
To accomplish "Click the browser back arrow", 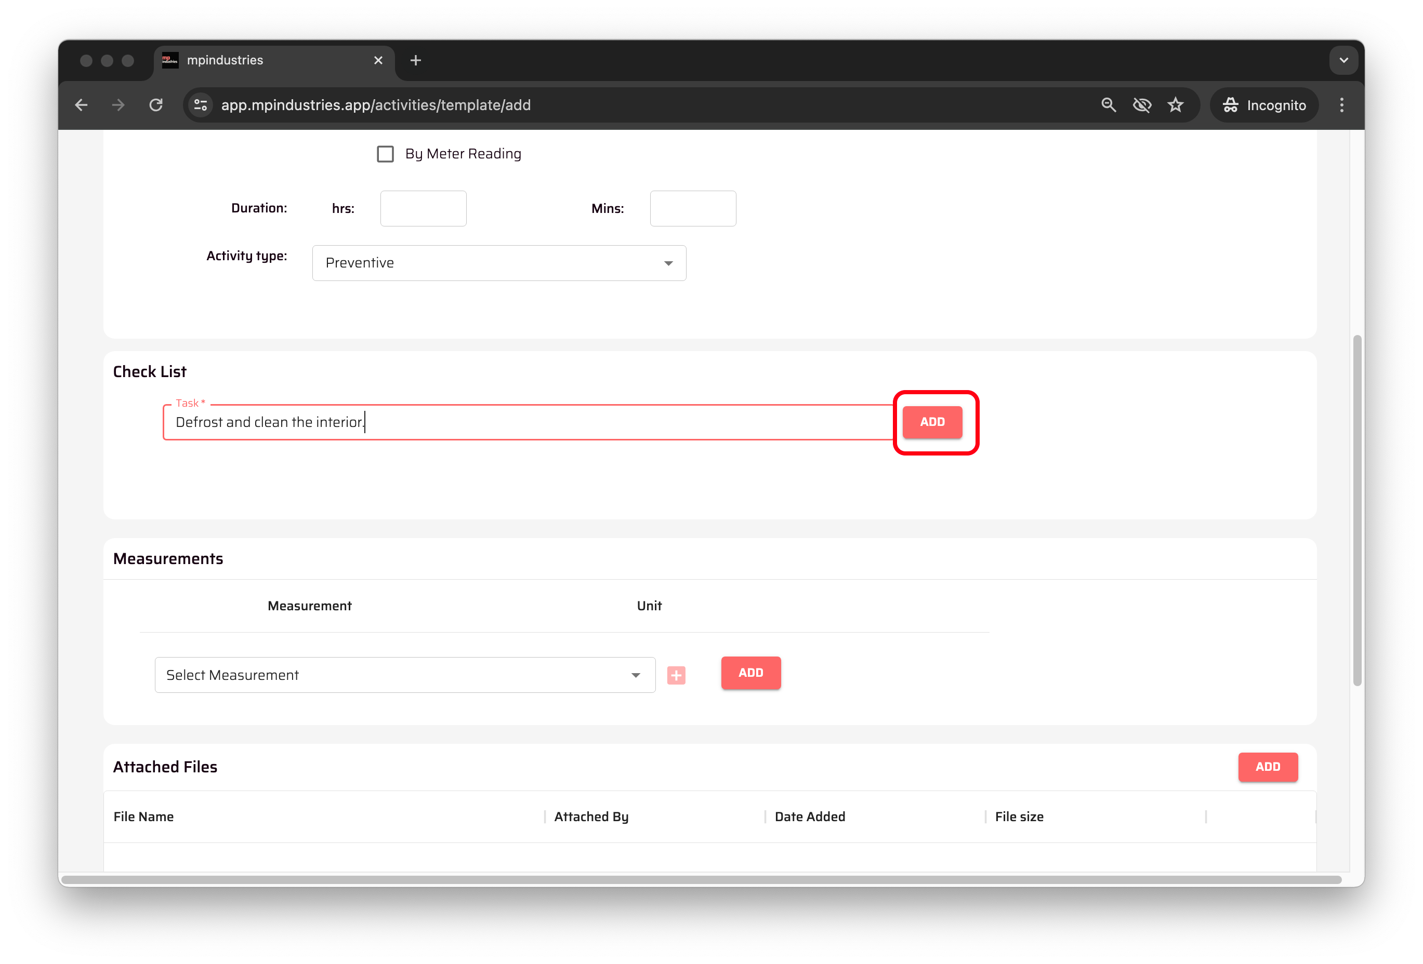I will (x=82, y=105).
